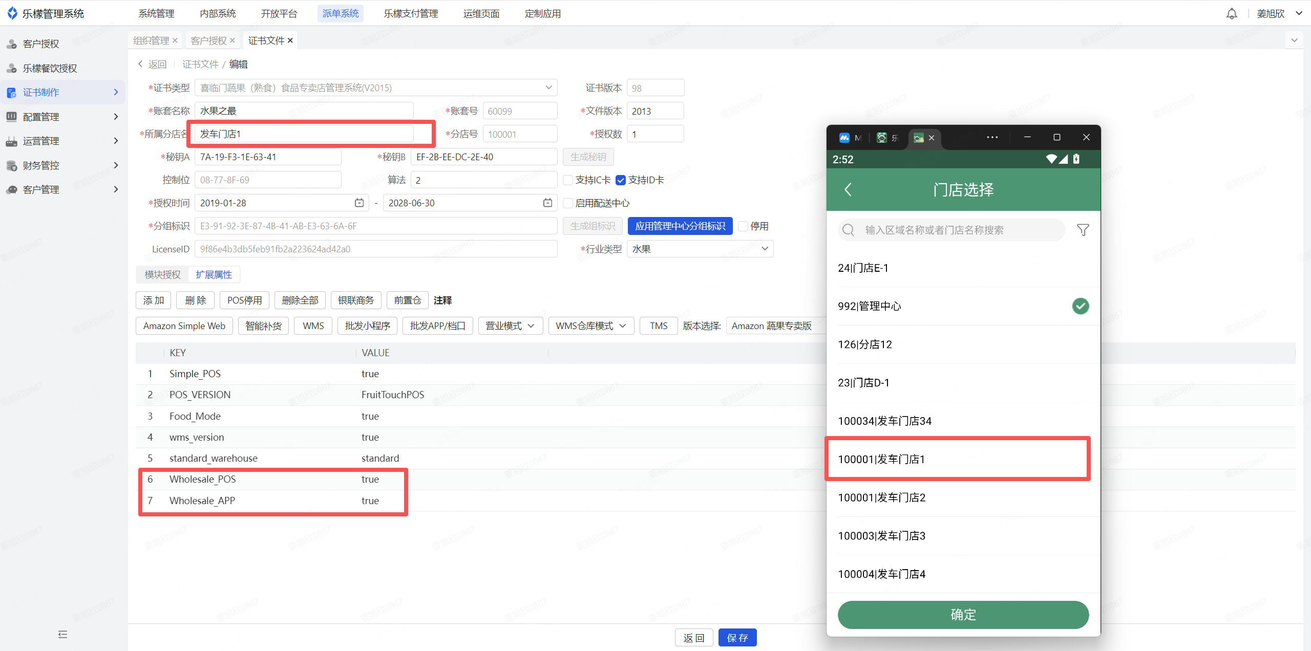Click the 乐檬管理系统 logo icon
Screen dimensions: 1311x651
click(x=12, y=13)
